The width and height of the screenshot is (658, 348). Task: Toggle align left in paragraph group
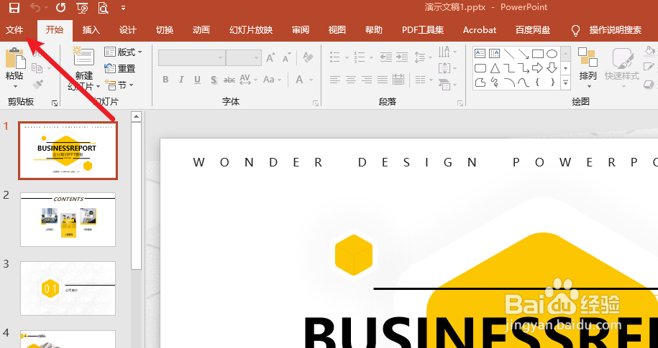(x=334, y=79)
